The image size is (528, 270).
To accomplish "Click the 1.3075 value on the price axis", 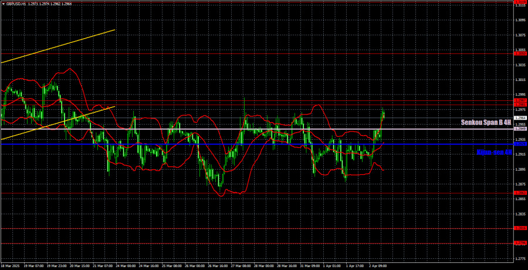I will 520,35.
